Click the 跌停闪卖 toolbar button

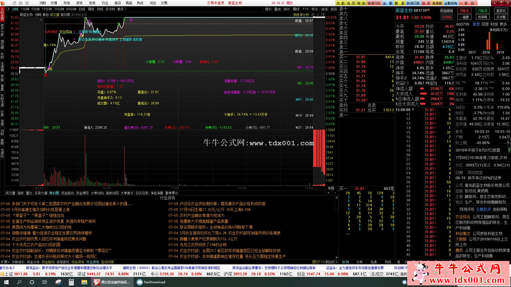pos(413,3)
